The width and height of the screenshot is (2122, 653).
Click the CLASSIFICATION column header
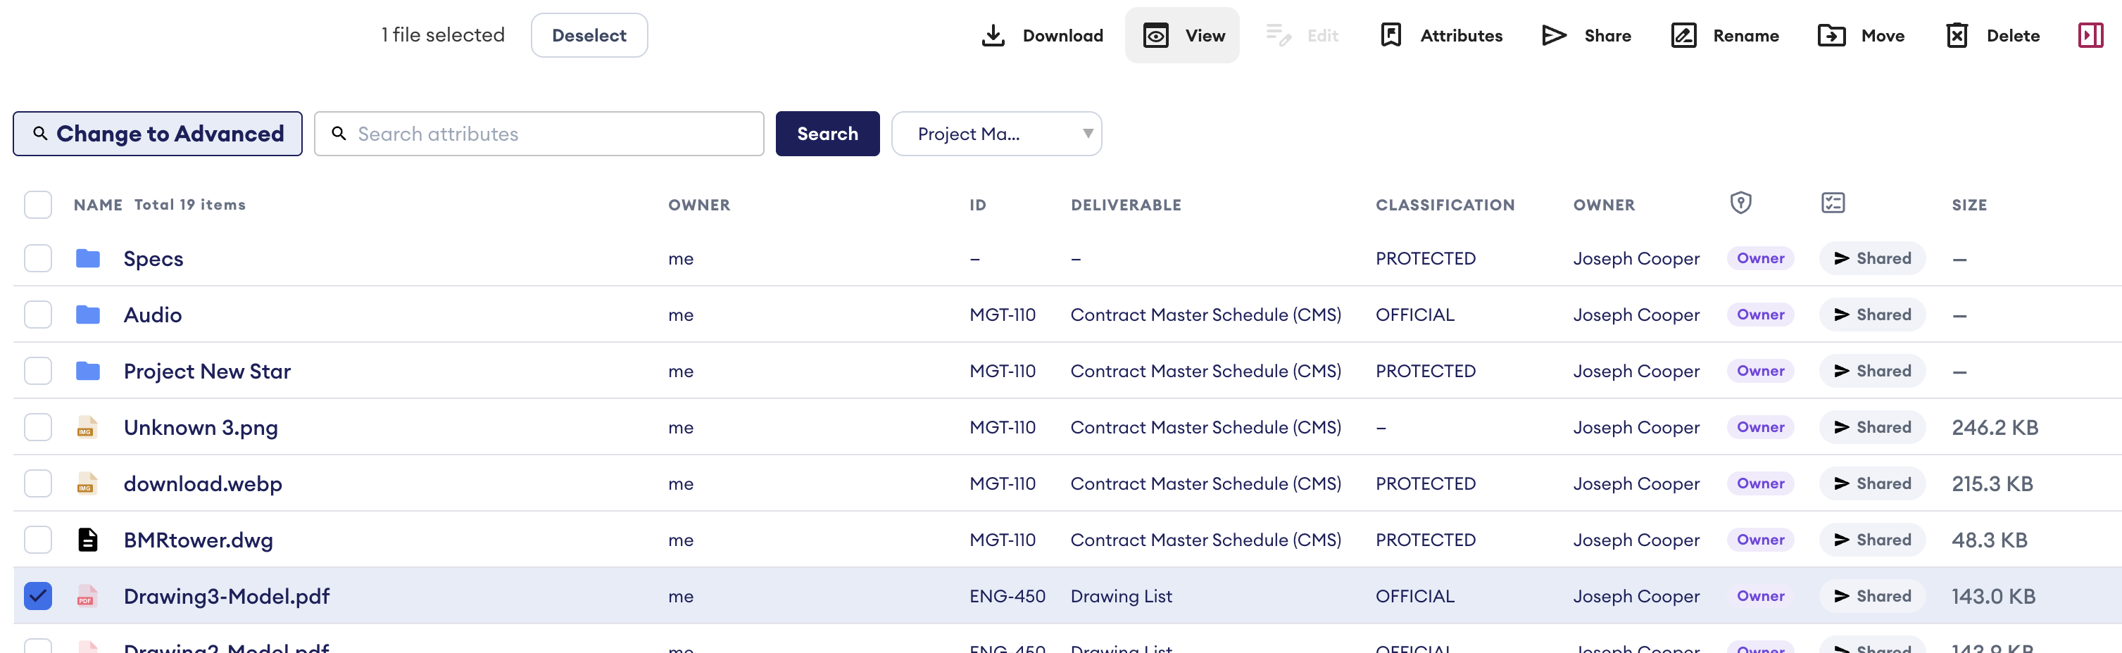coord(1445,205)
